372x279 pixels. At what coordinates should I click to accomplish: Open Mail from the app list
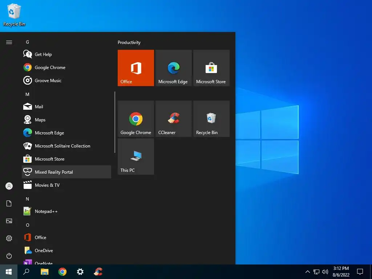pos(66,106)
